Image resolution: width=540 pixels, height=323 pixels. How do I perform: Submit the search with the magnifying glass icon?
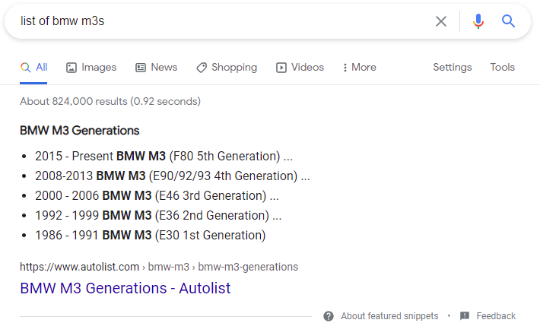click(509, 21)
